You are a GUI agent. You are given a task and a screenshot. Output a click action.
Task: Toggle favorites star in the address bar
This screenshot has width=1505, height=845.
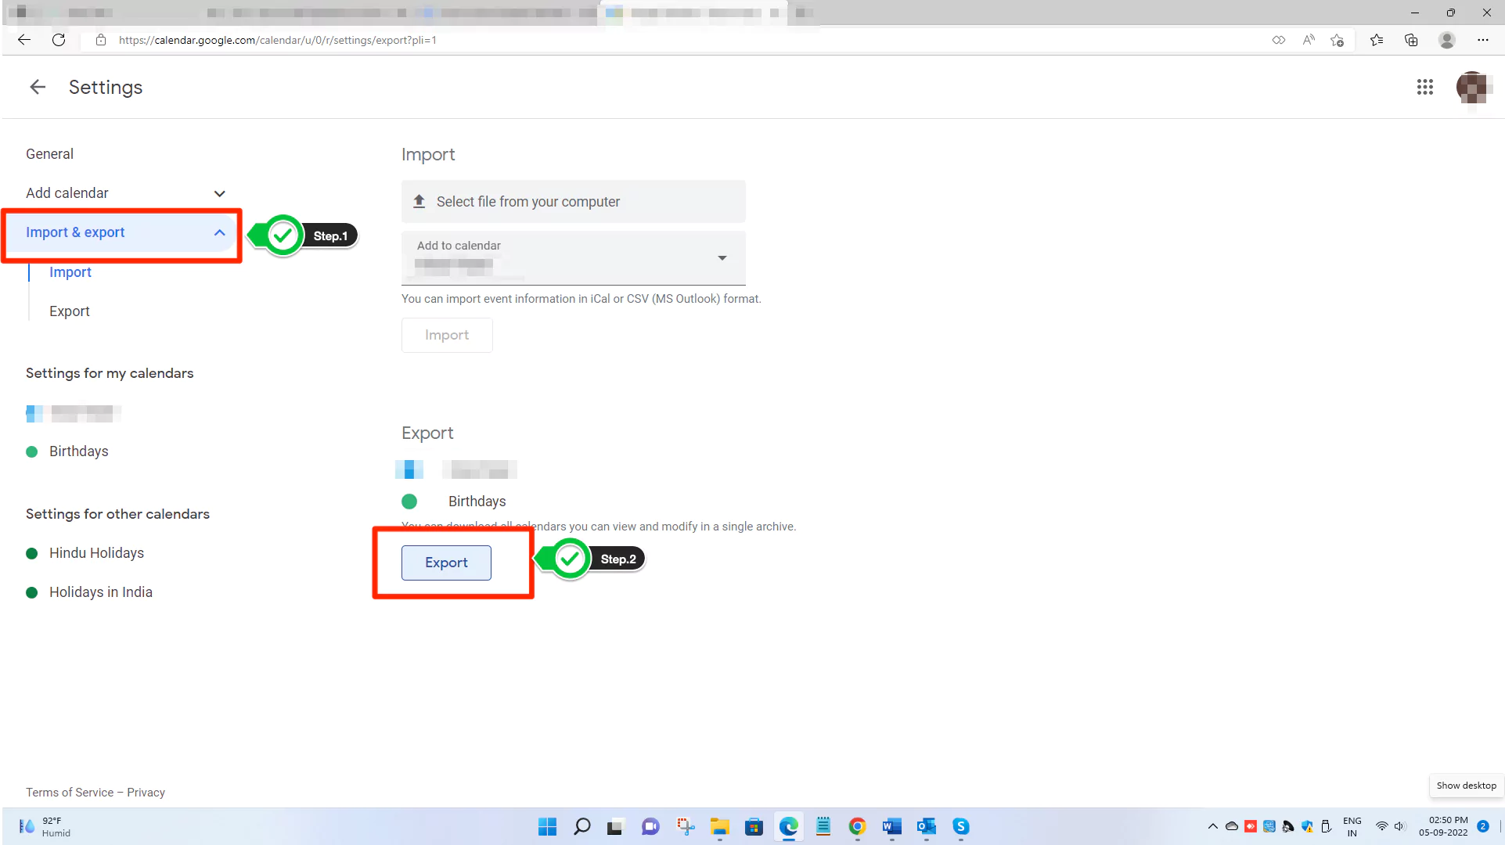tap(1337, 40)
